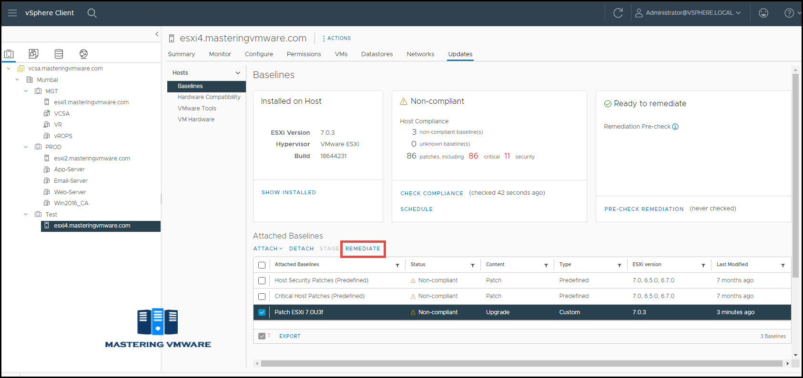Screen dimensions: 803x378
Task: Click the REMEDIATE button
Action: click(x=363, y=249)
